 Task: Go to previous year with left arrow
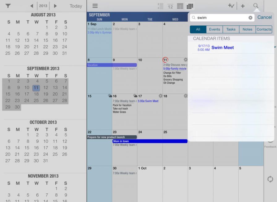click(x=32, y=6)
